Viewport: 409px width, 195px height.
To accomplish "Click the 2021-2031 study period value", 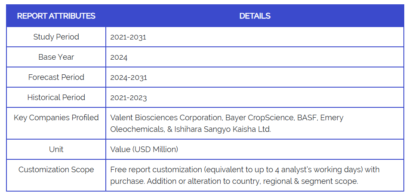I will point(128,37).
